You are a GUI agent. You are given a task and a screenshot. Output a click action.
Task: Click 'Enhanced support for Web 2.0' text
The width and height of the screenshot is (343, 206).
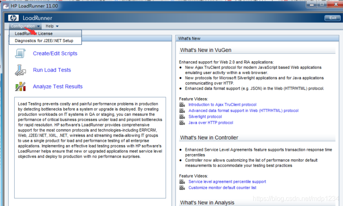226,62
